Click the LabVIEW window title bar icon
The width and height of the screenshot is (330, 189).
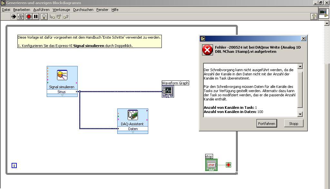pos(3,3)
